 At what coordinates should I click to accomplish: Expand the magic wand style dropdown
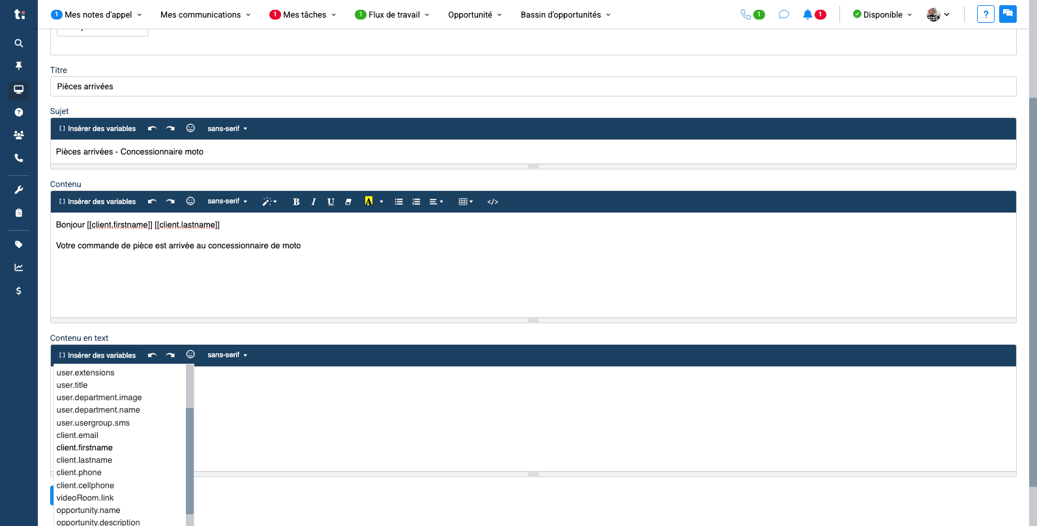click(270, 202)
